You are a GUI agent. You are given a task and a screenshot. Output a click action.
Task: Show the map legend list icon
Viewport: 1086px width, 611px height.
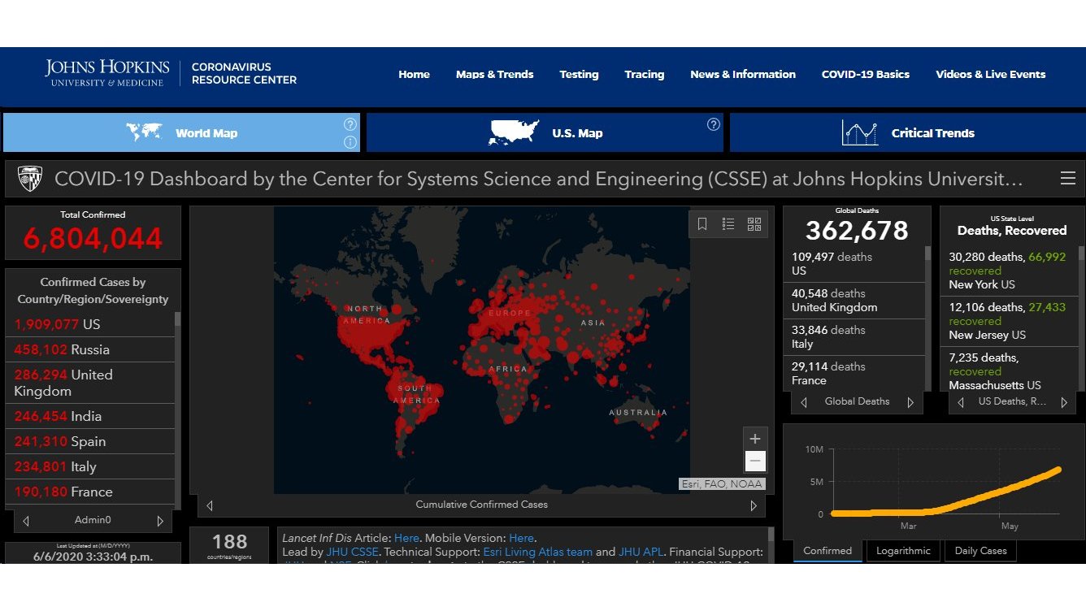tap(728, 224)
